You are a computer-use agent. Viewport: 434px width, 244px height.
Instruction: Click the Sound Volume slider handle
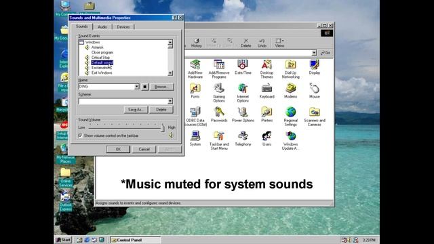[x=163, y=128]
